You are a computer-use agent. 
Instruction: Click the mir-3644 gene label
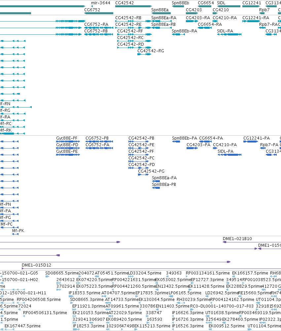tap(101, 3)
